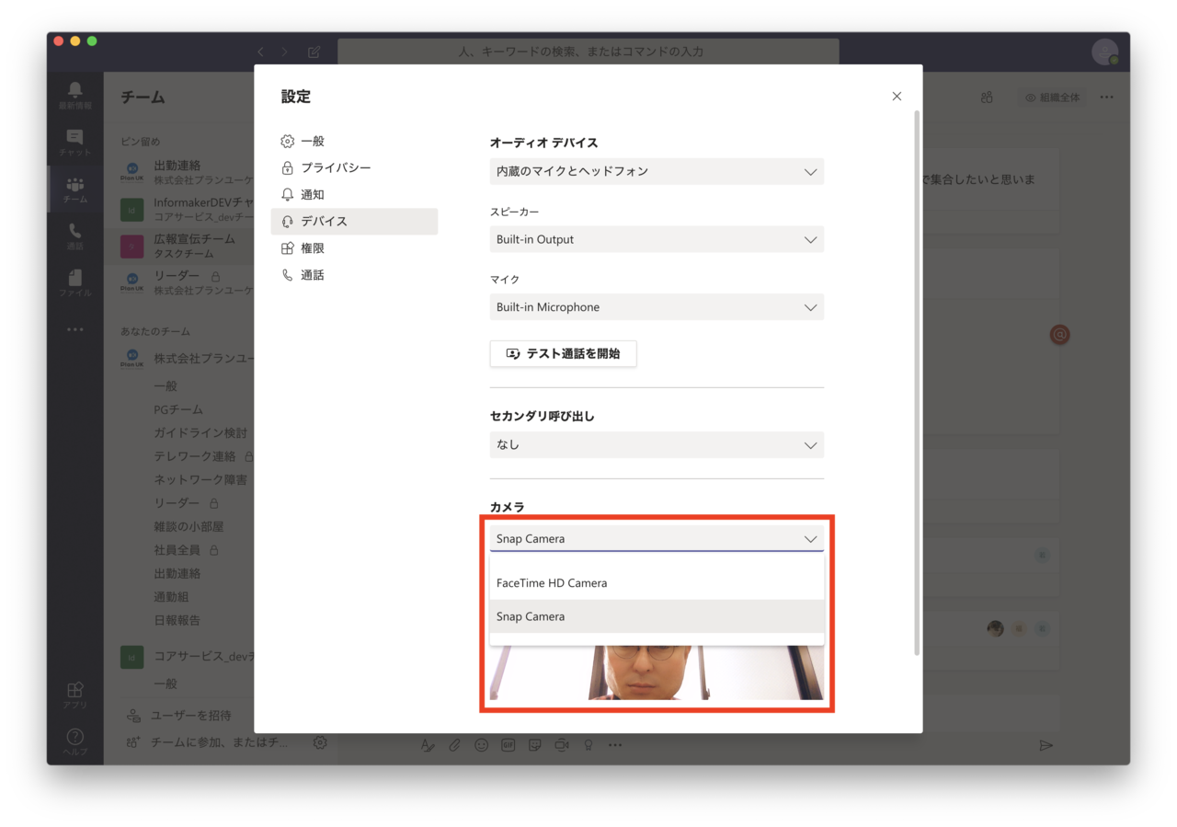This screenshot has width=1177, height=827.
Task: Open the secondary ringer dropdown
Action: [x=657, y=445]
